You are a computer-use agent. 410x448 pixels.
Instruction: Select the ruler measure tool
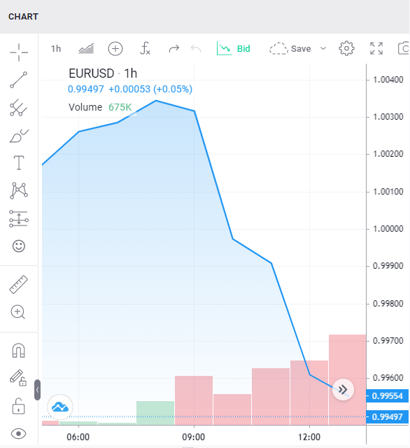click(19, 285)
